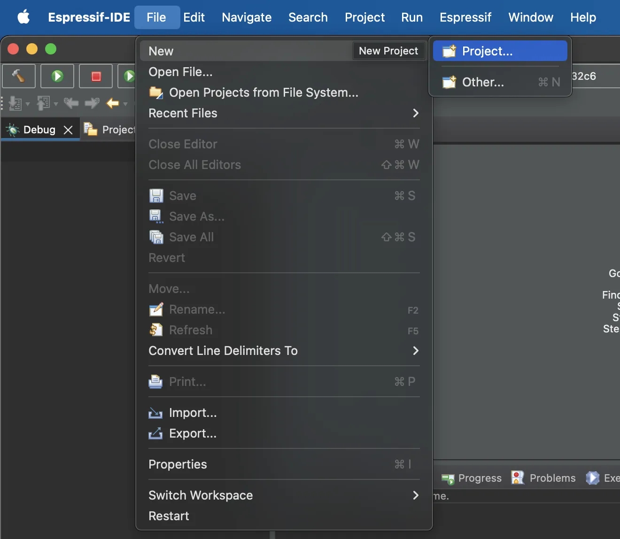Switch to the Problems tab

pyautogui.click(x=552, y=478)
